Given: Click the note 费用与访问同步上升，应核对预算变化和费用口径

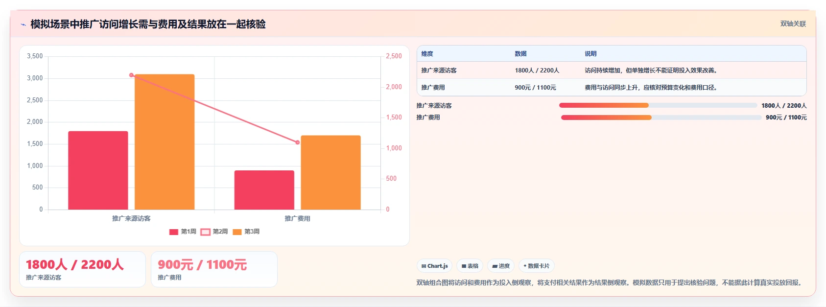Looking at the screenshot, I should point(652,88).
